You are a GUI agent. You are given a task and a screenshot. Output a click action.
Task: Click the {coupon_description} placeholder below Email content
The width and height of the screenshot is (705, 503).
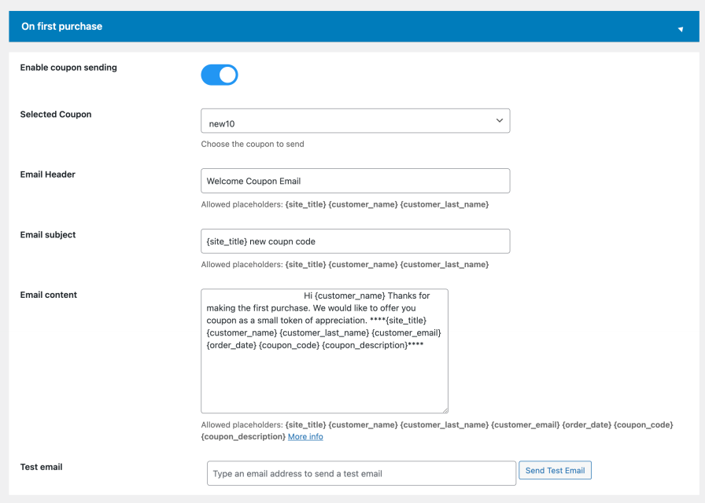(x=243, y=436)
